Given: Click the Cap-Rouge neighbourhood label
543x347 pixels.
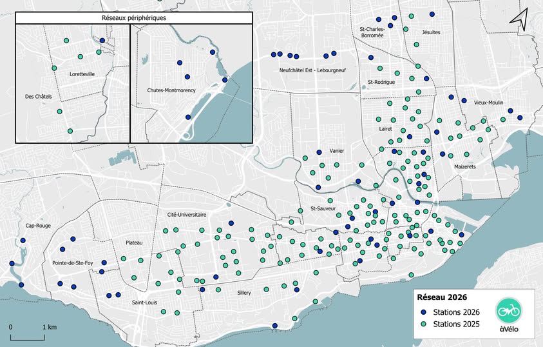Looking at the screenshot, I should [38, 226].
